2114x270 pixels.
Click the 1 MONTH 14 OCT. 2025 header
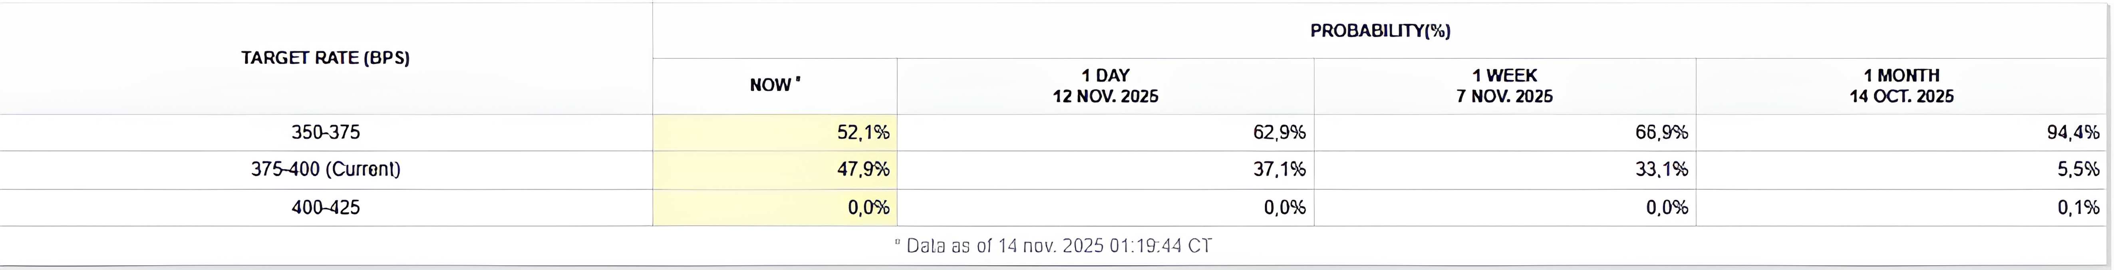click(x=1901, y=86)
